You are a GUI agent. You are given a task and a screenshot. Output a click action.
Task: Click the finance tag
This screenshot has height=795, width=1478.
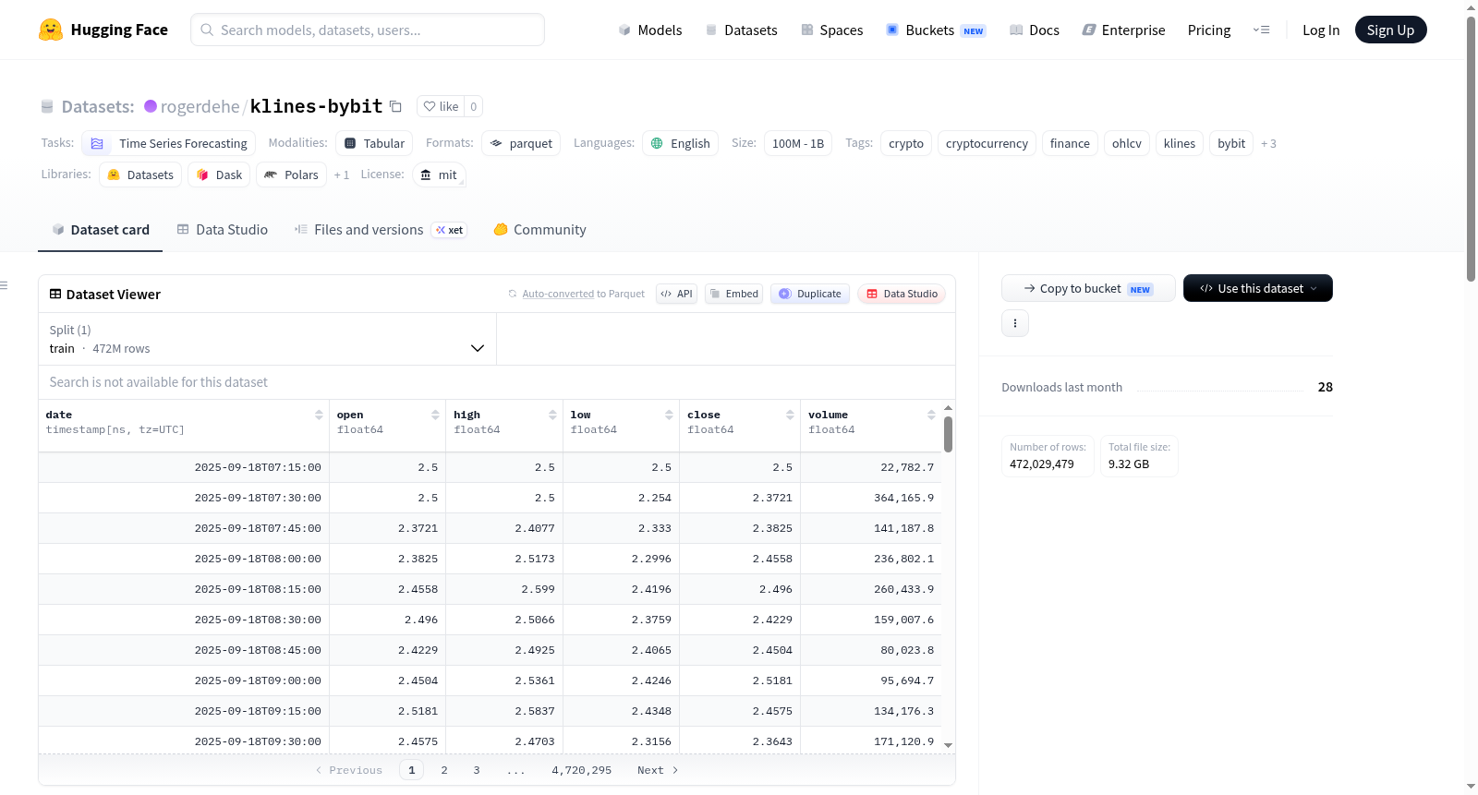(1070, 143)
